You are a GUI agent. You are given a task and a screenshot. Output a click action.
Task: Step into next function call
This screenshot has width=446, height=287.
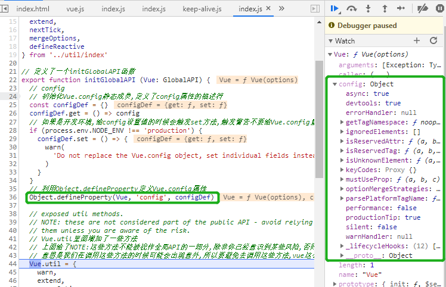[x=368, y=8]
